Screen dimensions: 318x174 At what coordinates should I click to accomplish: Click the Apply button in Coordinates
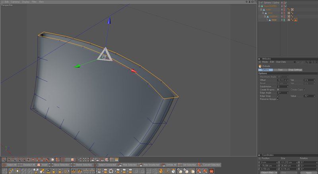coord(308,172)
